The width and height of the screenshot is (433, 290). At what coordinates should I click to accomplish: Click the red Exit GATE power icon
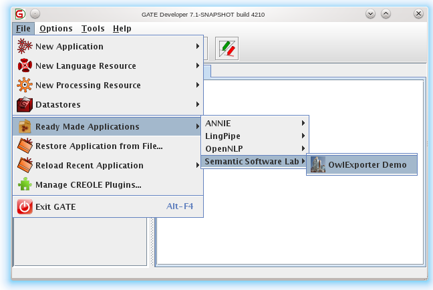(25, 207)
